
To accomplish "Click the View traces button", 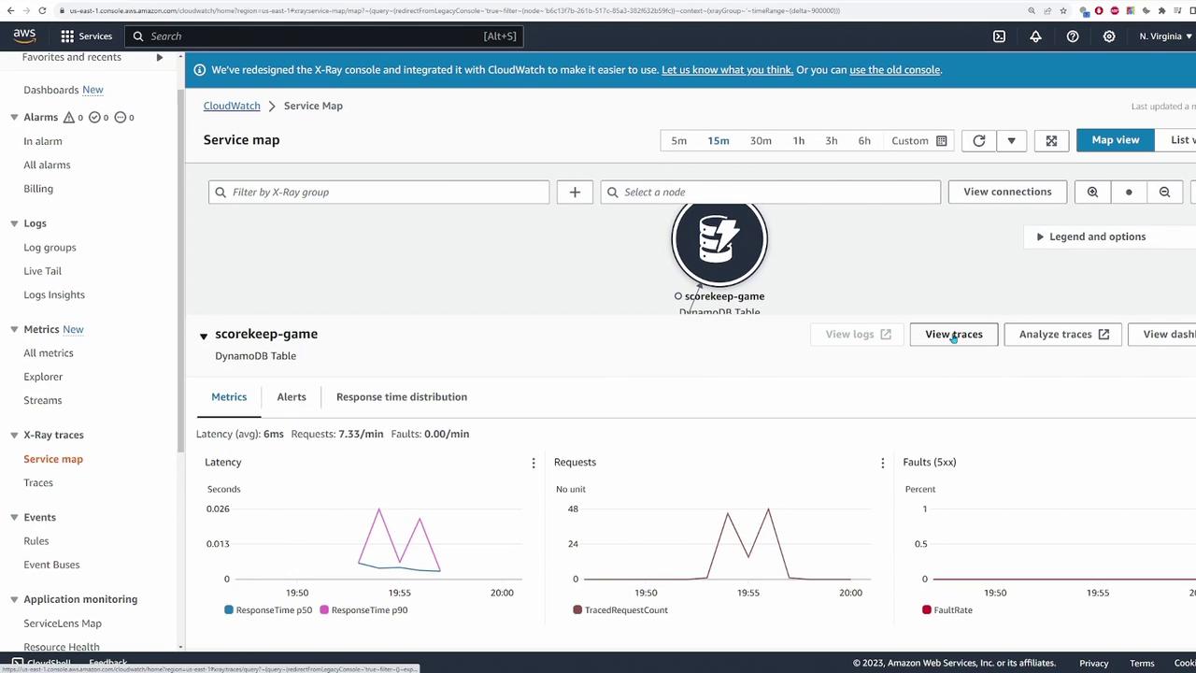I will (x=953, y=335).
